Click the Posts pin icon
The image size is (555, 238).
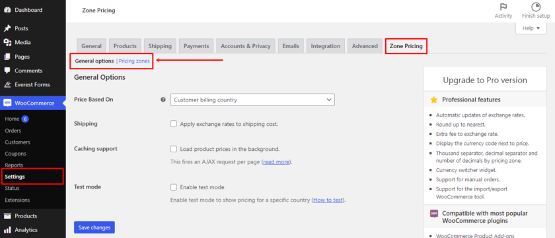7,28
